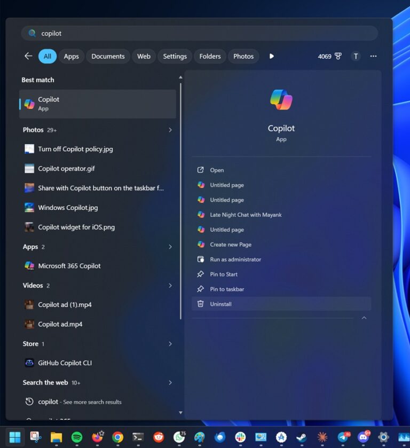
Task: Expand the Store 1 results section
Action: [170, 344]
